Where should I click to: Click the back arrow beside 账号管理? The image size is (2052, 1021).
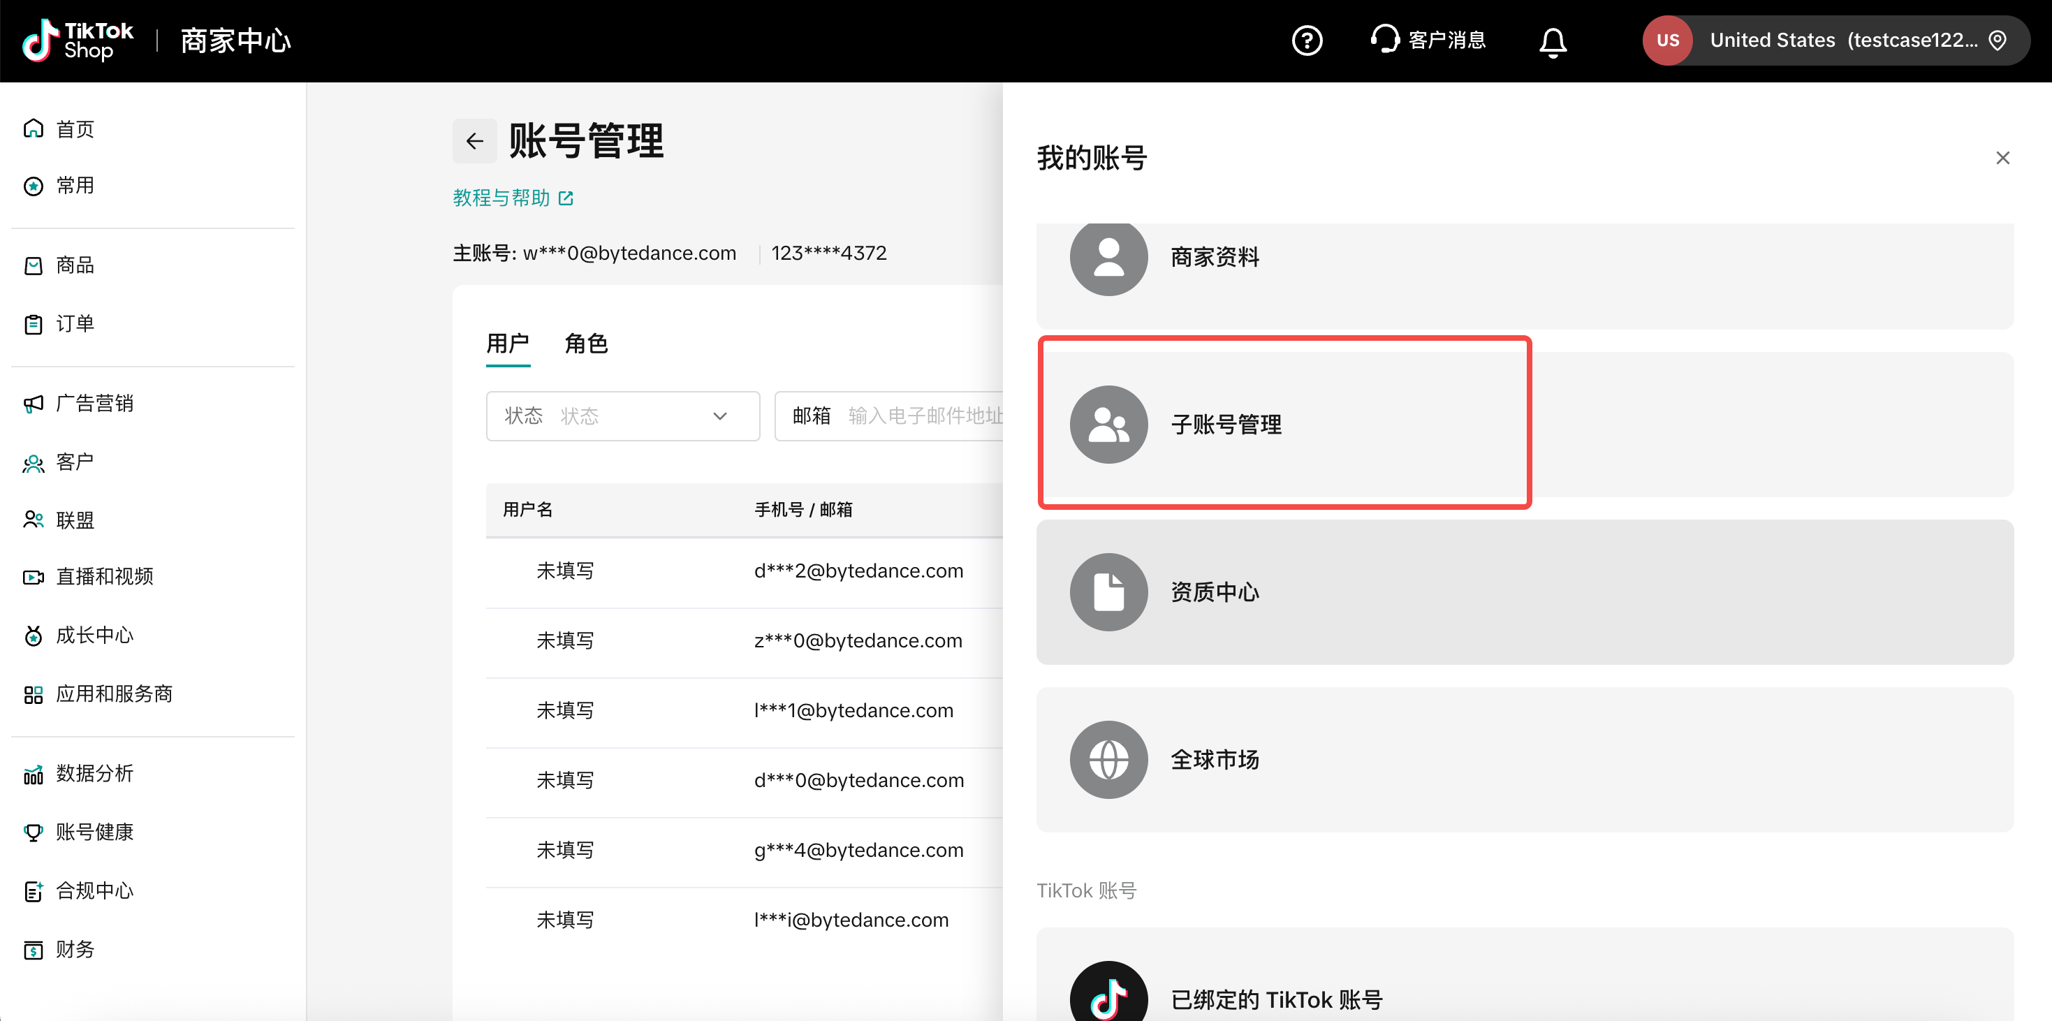pyautogui.click(x=475, y=141)
